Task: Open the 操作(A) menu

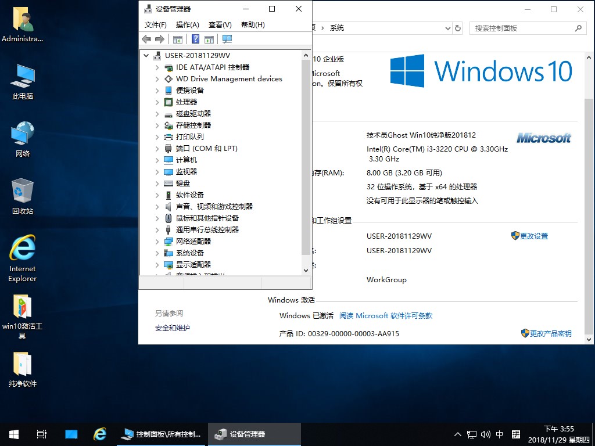Action: [187, 25]
